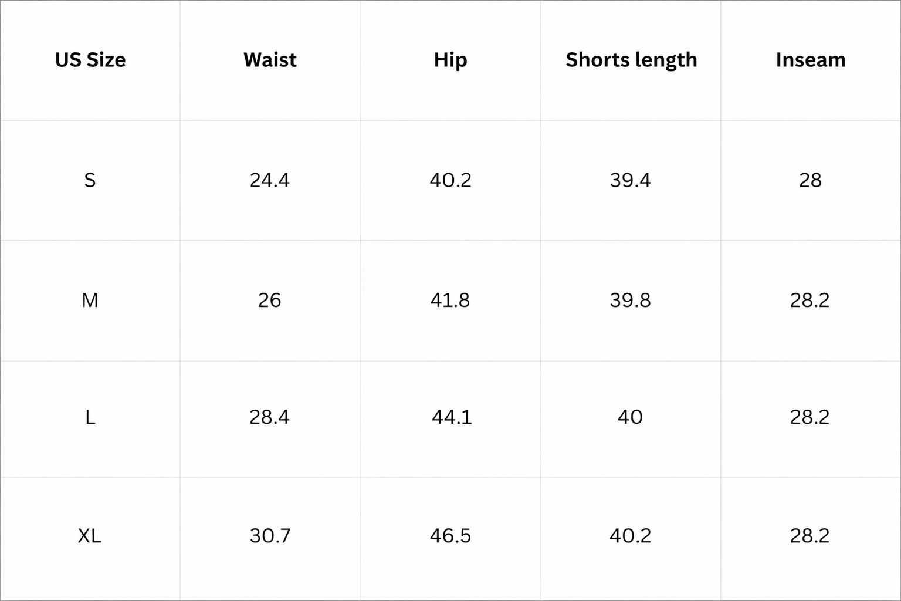
Task: Click the 30.7 waist measurement
Action: coord(270,536)
